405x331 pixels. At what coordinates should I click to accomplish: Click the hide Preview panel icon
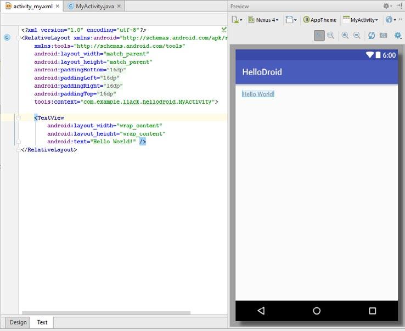pos(400,6)
